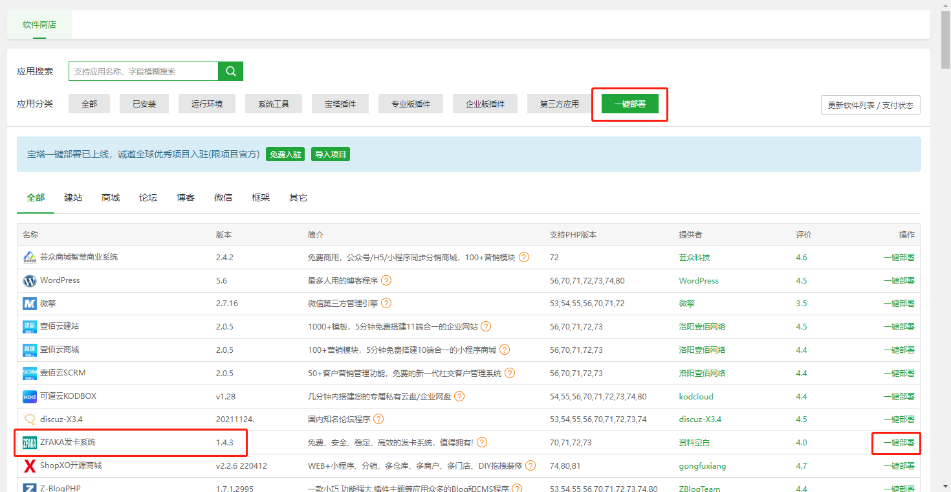The width and height of the screenshot is (951, 492).
Task: Click the 微擎 logo icon
Action: click(x=30, y=304)
